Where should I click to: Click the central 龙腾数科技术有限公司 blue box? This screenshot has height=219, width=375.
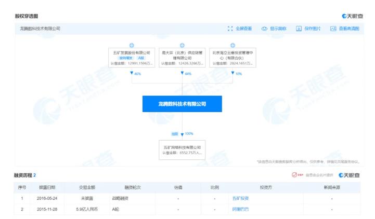(x=182, y=104)
